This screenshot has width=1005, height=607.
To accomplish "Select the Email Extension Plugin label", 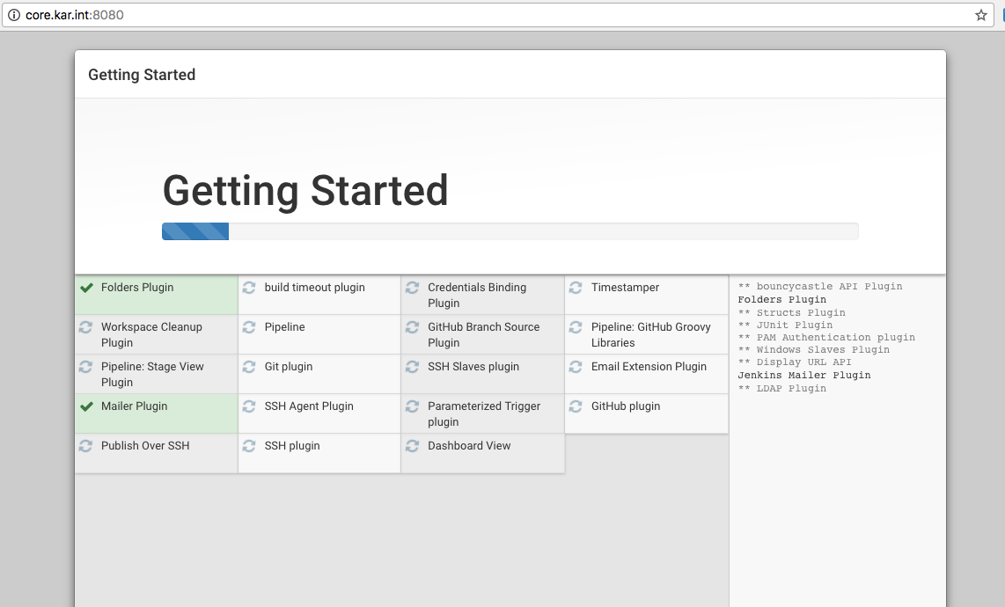I will click(x=649, y=367).
